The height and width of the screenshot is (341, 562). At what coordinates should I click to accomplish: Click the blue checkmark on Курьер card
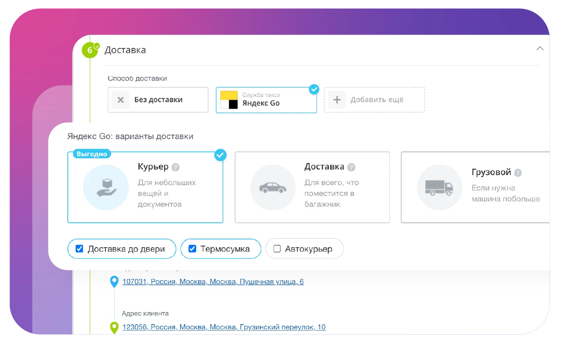[220, 155]
